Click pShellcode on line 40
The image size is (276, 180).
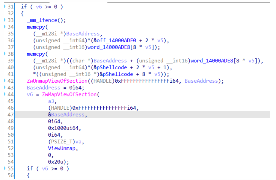click(x=112, y=67)
